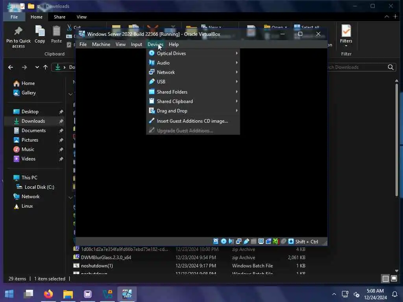Unpin Pictures using its pin icon
Image resolution: width=403 pixels, height=302 pixels.
pos(61,140)
